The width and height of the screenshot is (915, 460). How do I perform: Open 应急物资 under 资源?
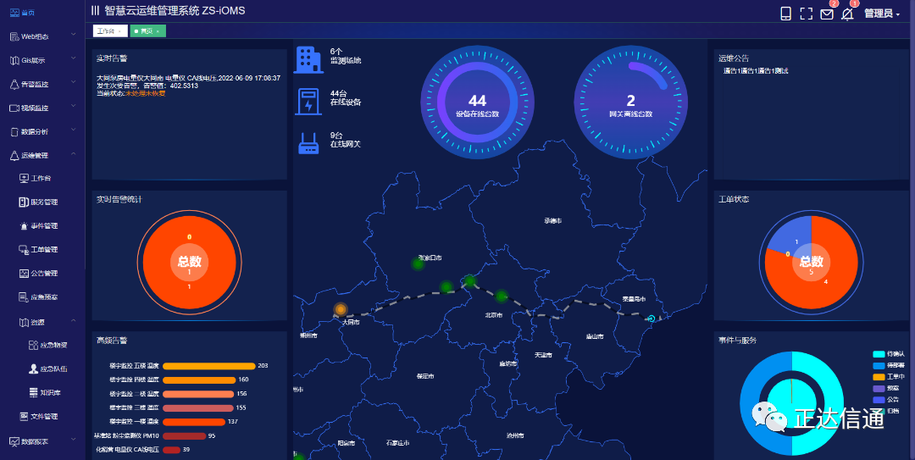tap(47, 345)
